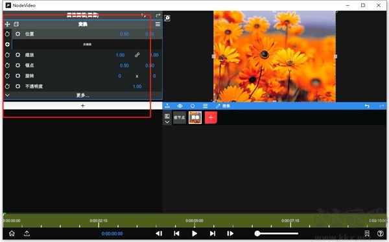Add a new property with the white plus bar
Screen dimensions: 389x242
tap(82, 106)
